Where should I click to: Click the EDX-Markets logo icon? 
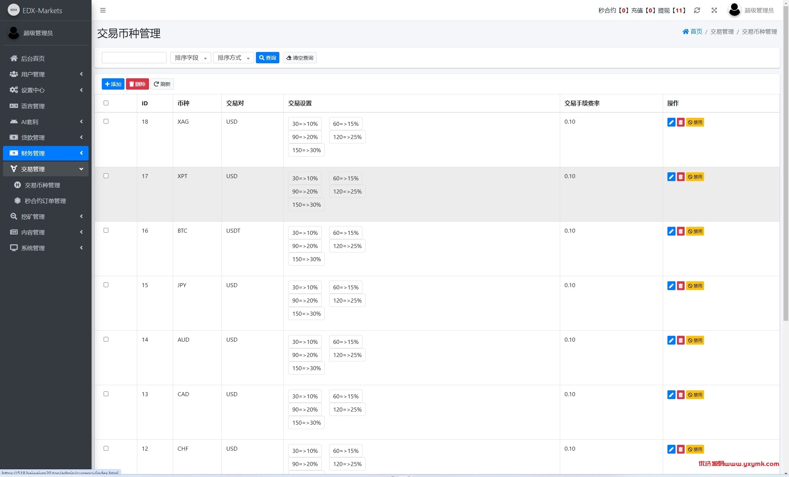point(14,10)
